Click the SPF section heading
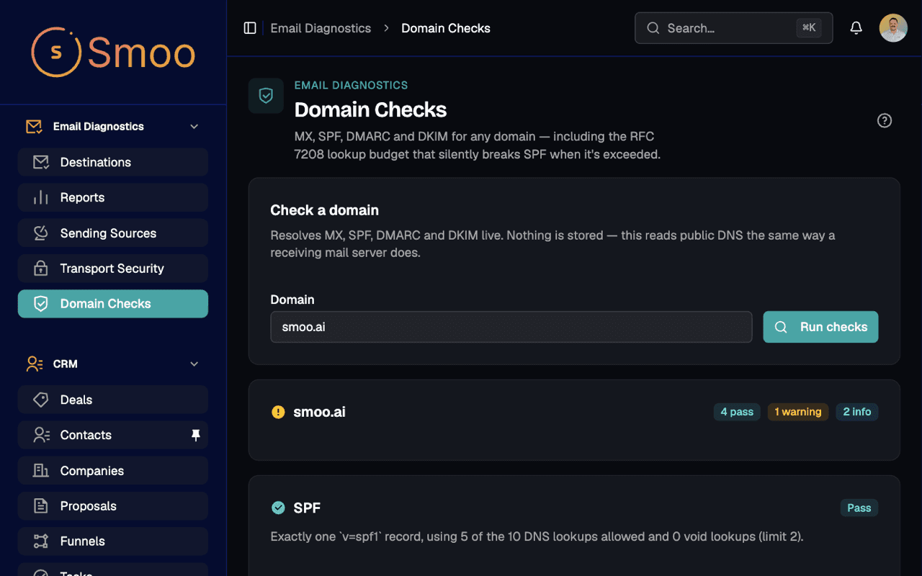Screen dimensions: 922x576 click(x=307, y=508)
